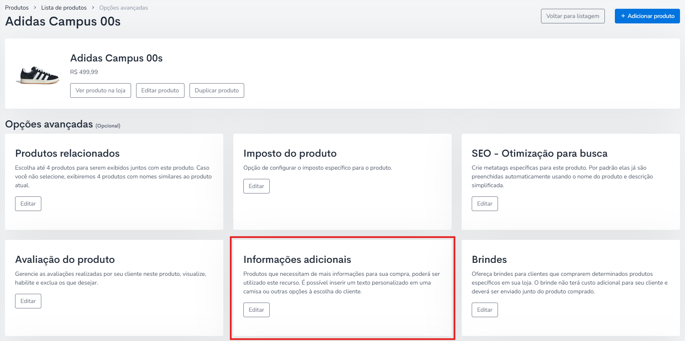
Task: Open the Adidas Campus 00s shoe thumbnail
Action: (x=38, y=75)
